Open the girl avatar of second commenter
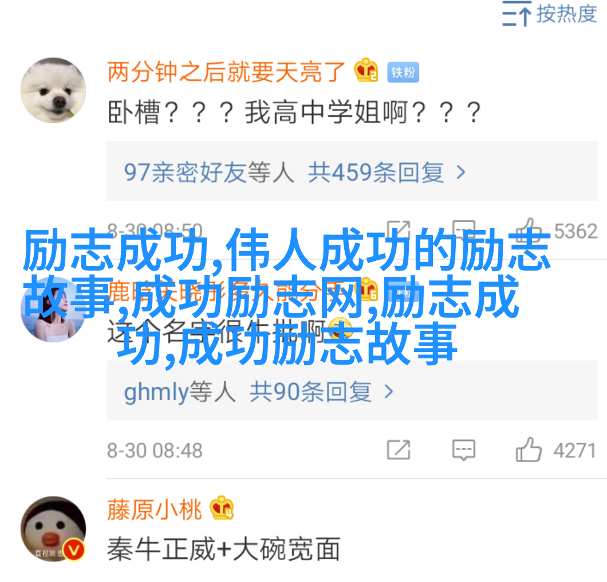Viewport: 607px width, 582px height. pyautogui.click(x=53, y=310)
